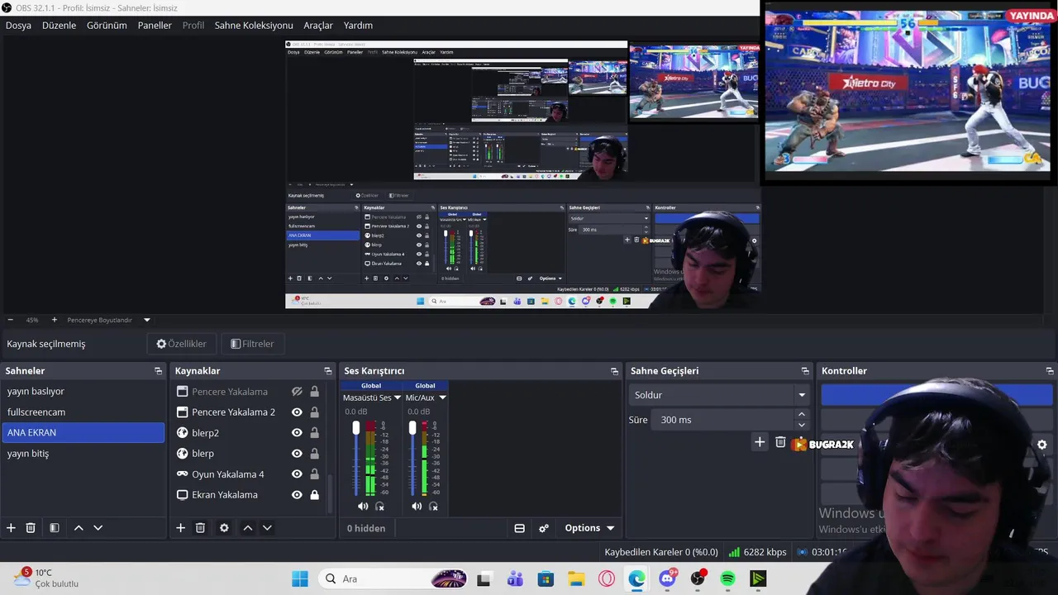Viewport: 1058px width, 595px height.
Task: Move scene up arrow in Sahneler
Action: pyautogui.click(x=79, y=528)
